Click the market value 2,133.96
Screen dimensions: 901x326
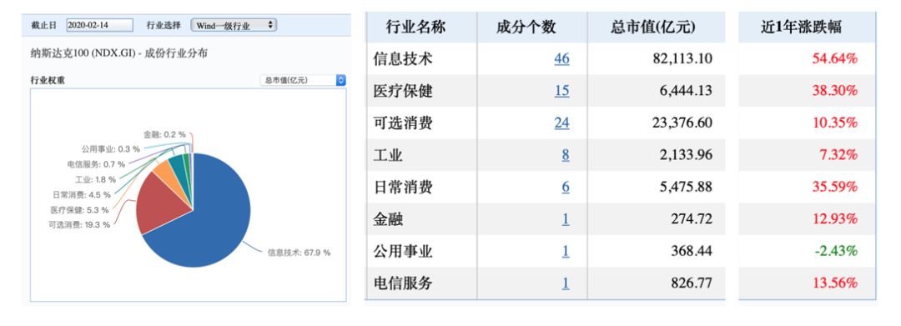(x=686, y=155)
